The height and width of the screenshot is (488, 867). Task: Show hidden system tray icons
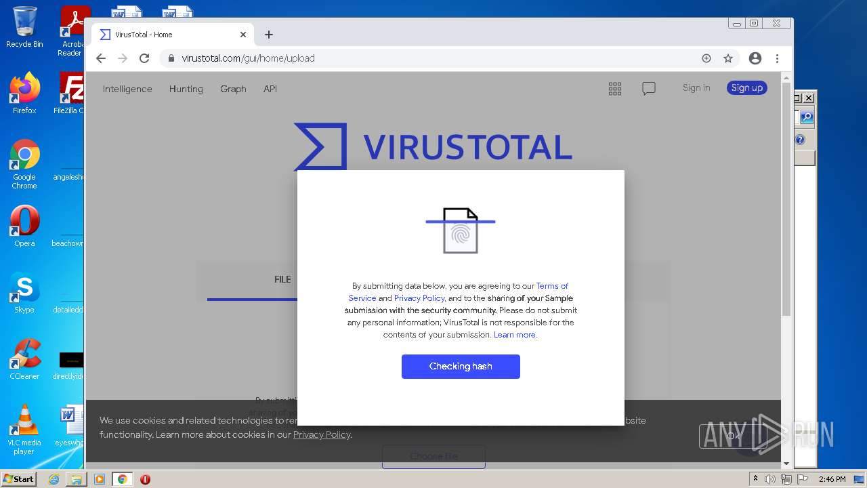(x=755, y=479)
